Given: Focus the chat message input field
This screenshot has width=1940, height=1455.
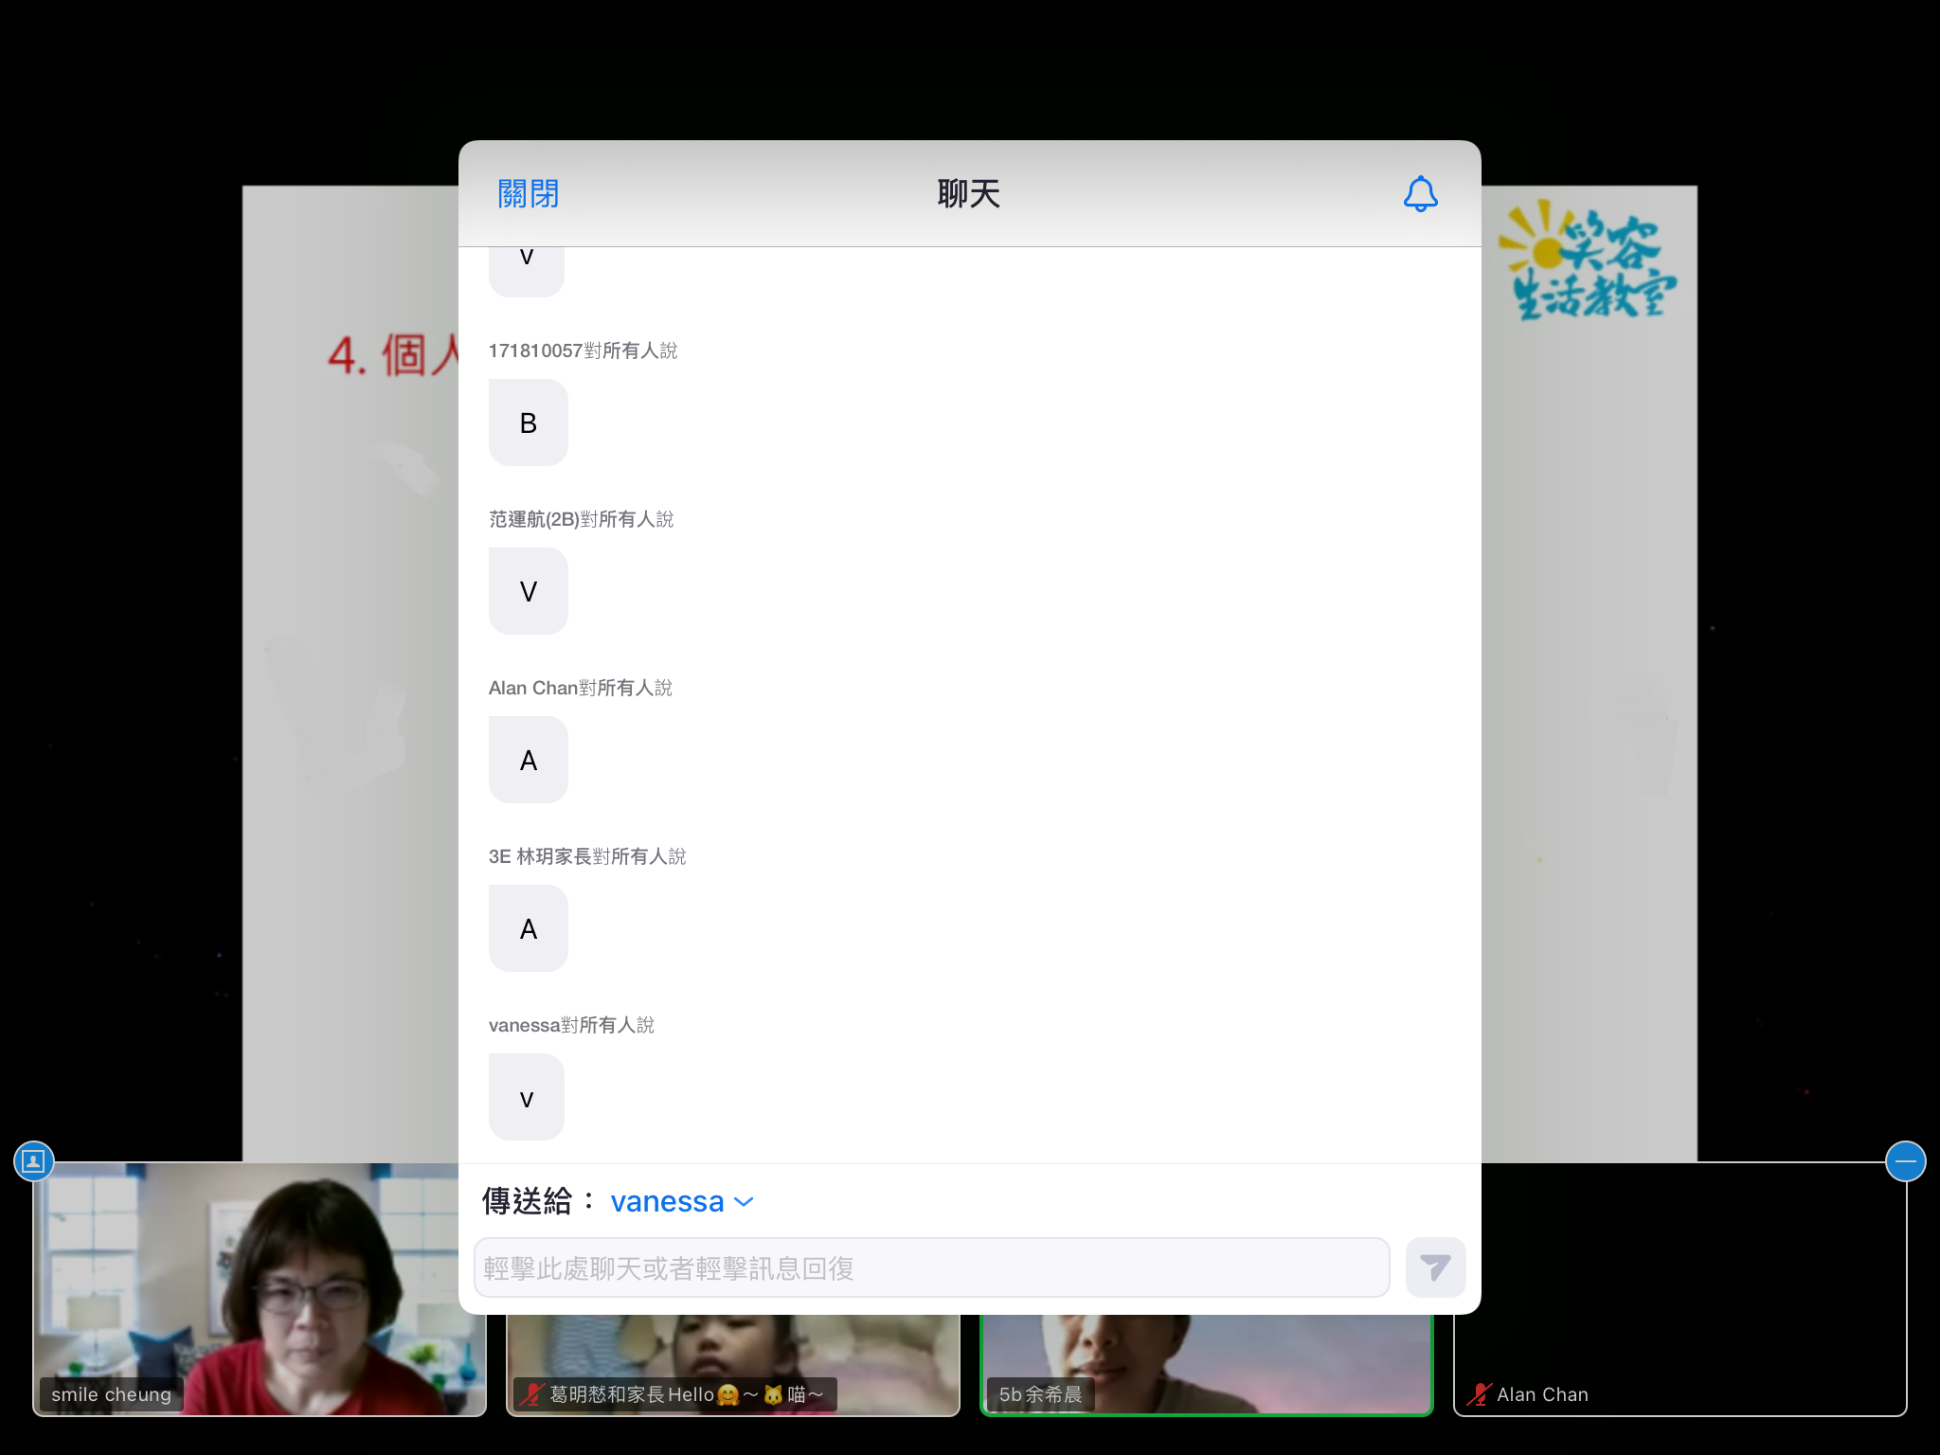Looking at the screenshot, I should coord(931,1267).
